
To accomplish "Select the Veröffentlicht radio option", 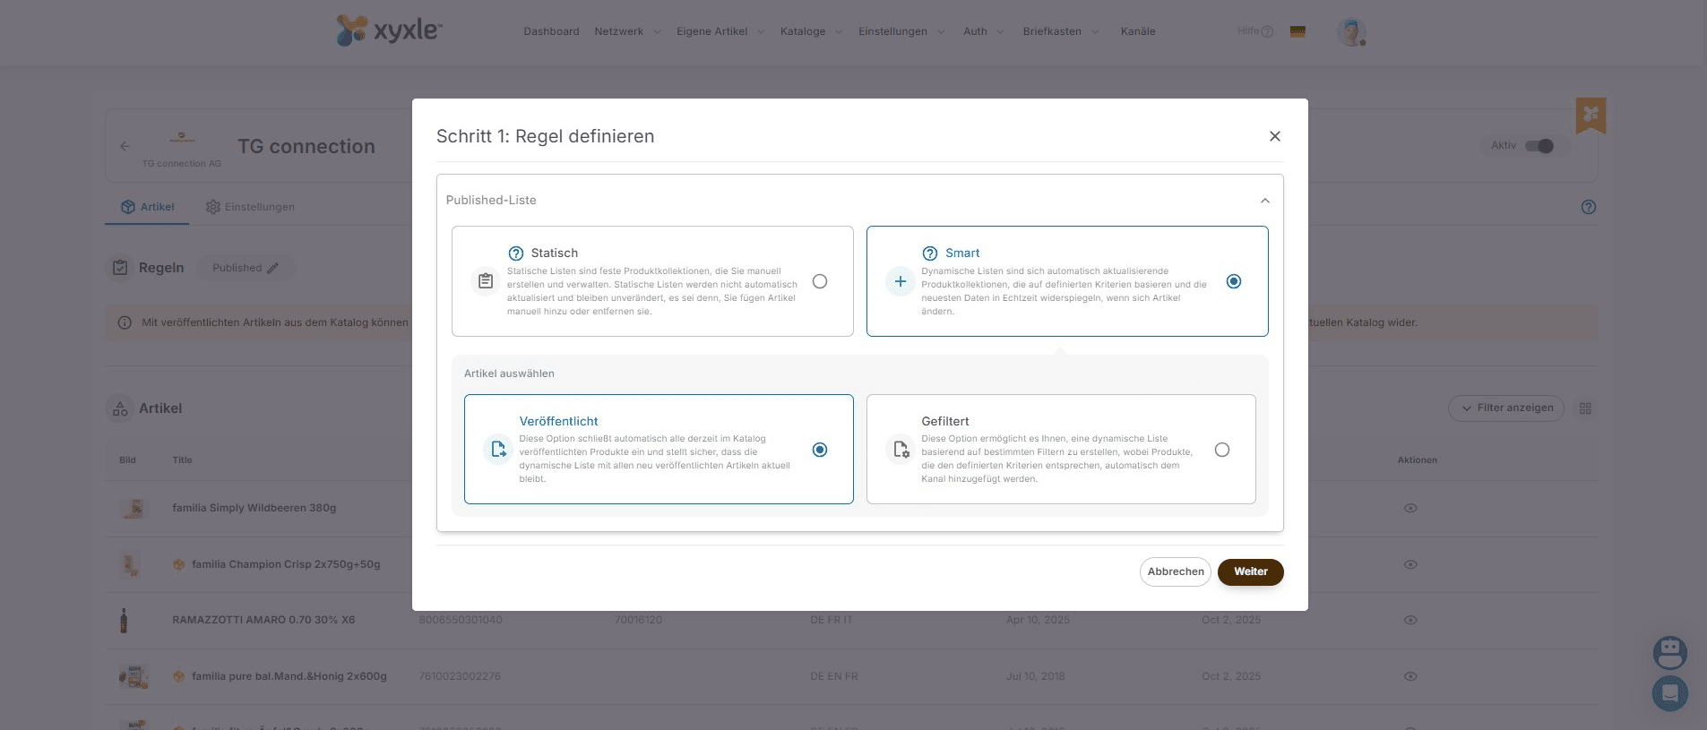I will point(819,450).
